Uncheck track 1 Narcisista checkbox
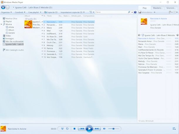This screenshot has height=134, width=179. [x=42, y=22]
